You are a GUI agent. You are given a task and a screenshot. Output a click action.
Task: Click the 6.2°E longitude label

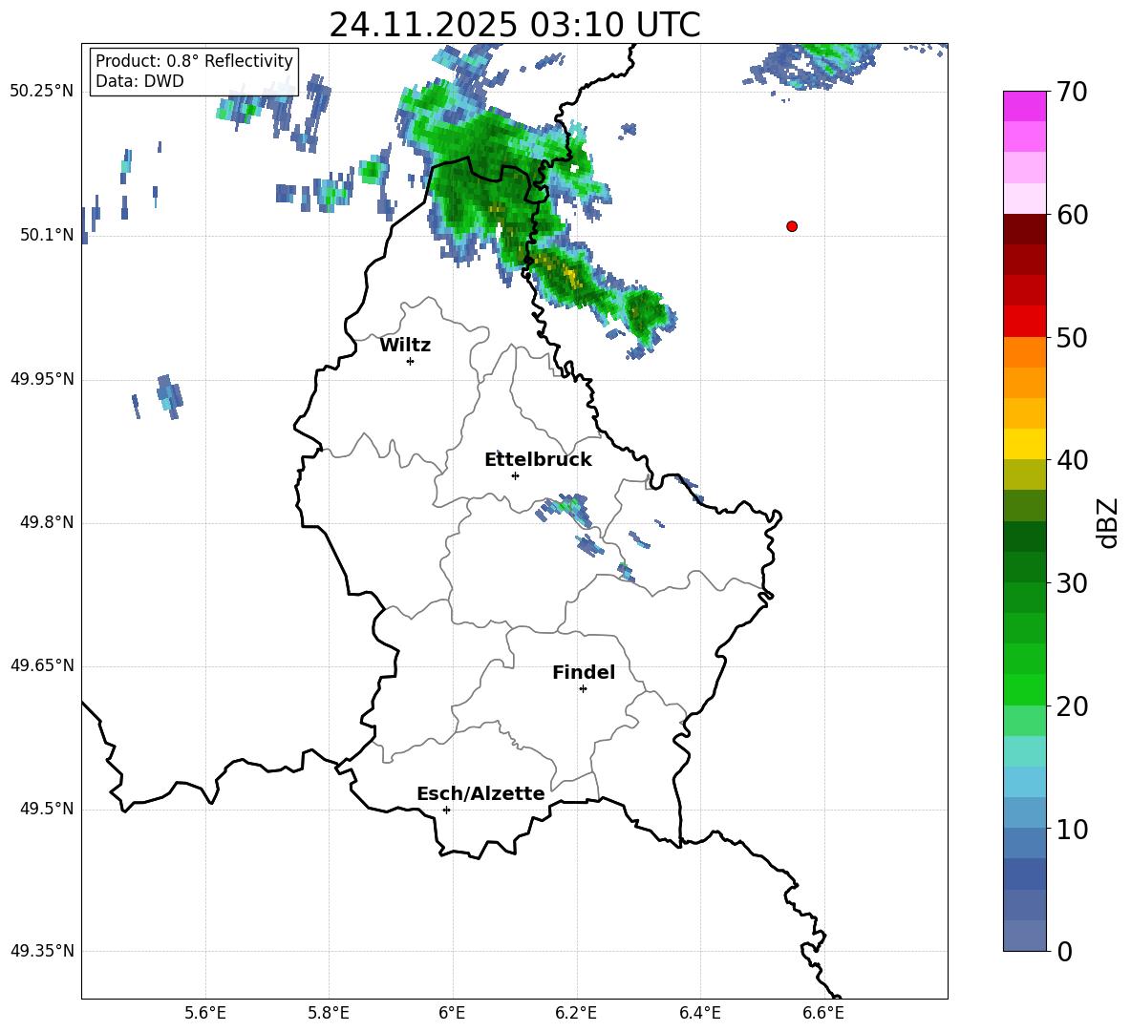(x=576, y=1013)
